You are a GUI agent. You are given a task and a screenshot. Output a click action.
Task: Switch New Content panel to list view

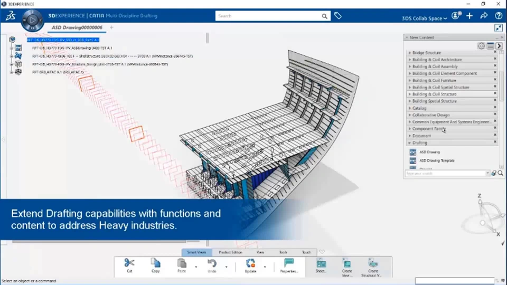click(491, 46)
